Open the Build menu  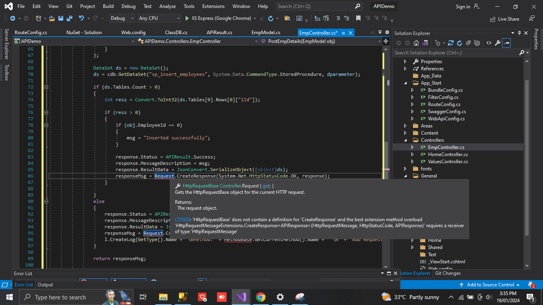pyautogui.click(x=108, y=6)
